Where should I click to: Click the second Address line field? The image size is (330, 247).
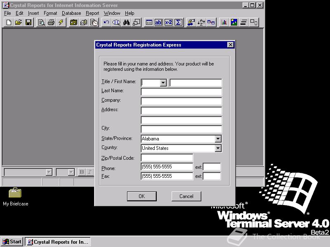click(181, 120)
